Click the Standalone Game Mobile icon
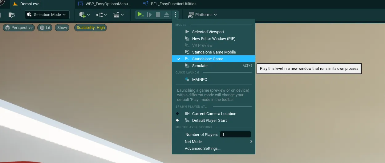This screenshot has height=163, width=385. [x=187, y=52]
